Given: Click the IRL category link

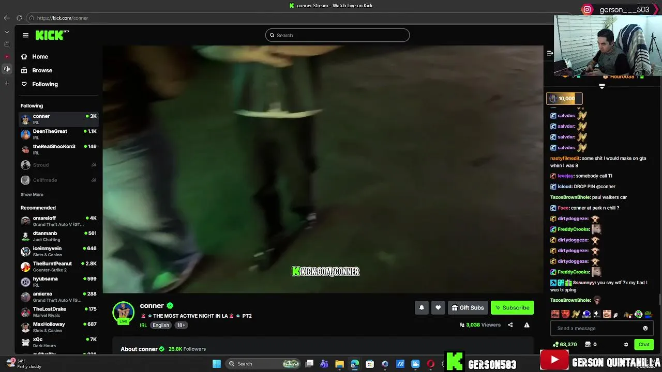Looking at the screenshot, I should pyautogui.click(x=143, y=325).
